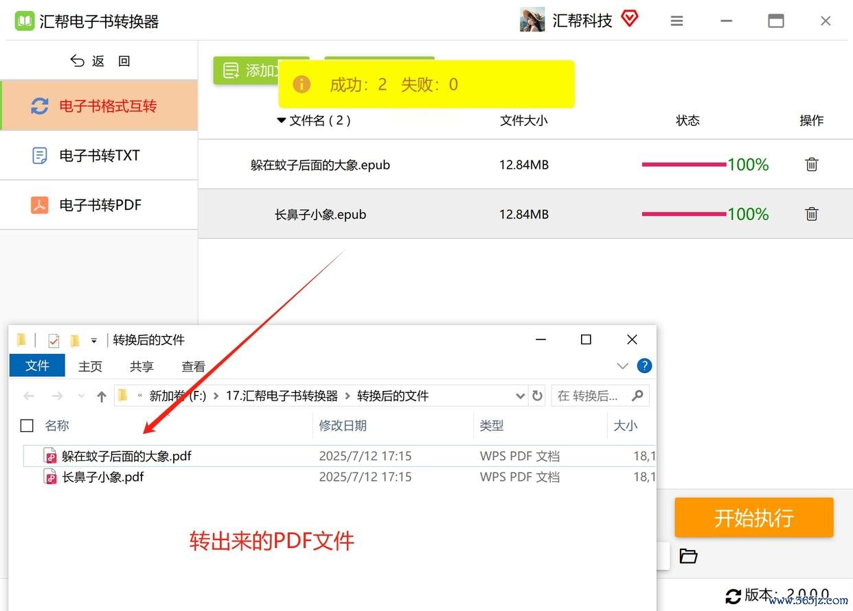Delete 躲在蚊子后面的大象.epub with trash icon
This screenshot has width=853, height=611.
[x=812, y=165]
